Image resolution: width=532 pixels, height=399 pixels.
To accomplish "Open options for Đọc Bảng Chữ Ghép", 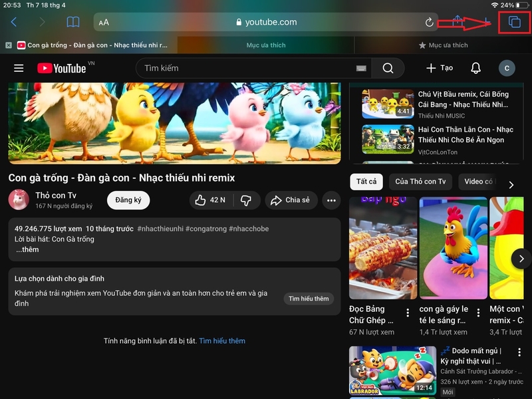I will click(408, 312).
